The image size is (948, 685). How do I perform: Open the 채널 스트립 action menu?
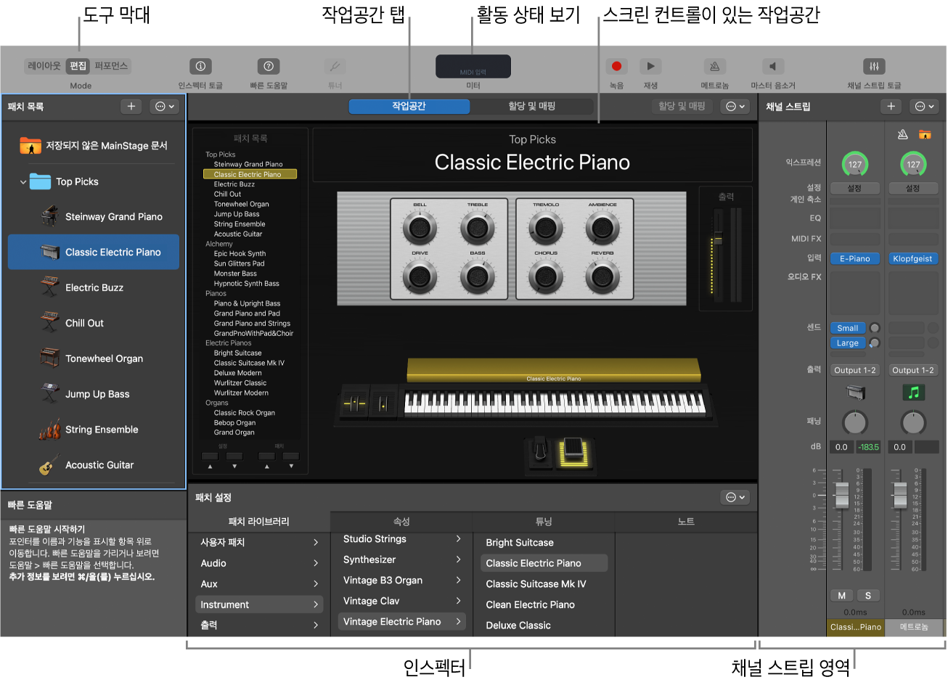924,106
